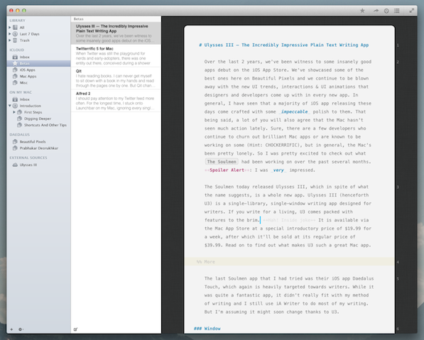This screenshot has width=424, height=340.
Task: Open the Twitterrific 5 for Mac sheet
Action: point(116,55)
